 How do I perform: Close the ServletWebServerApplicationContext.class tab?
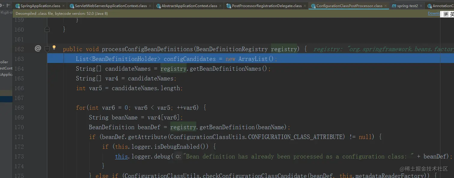150,6
